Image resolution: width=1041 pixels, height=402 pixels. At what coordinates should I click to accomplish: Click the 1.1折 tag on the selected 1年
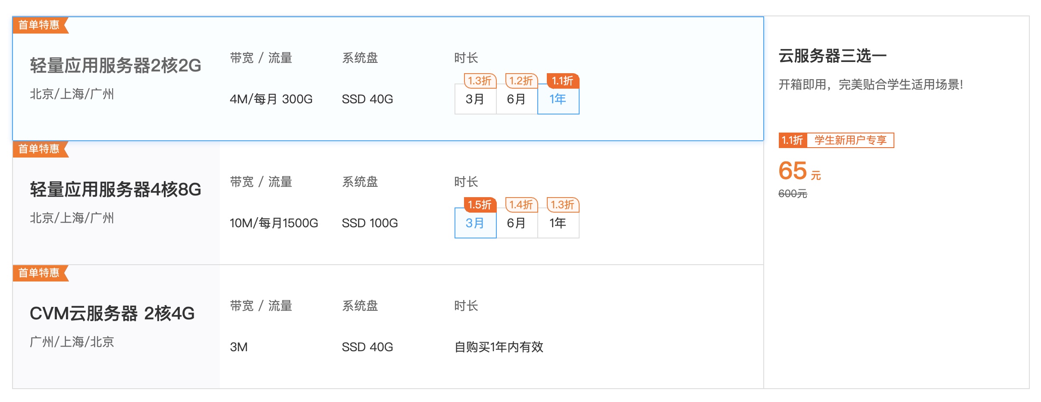pos(561,81)
